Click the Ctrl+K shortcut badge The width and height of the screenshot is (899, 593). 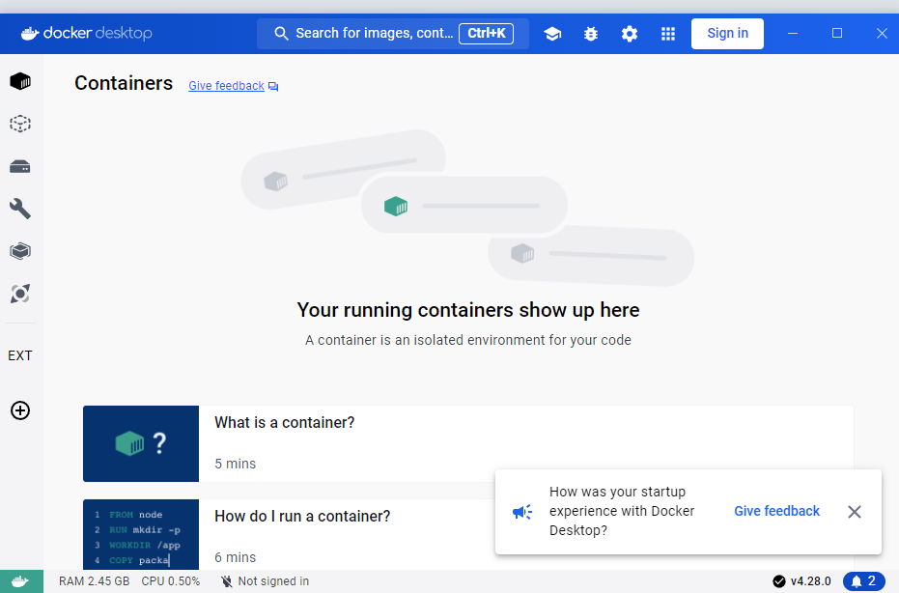coord(487,33)
